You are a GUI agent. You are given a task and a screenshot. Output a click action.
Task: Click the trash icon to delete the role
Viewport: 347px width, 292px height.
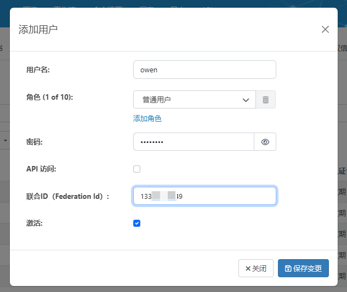265,100
